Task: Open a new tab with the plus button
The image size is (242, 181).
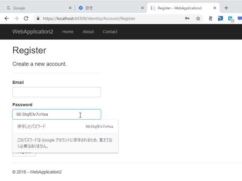Action: pos(226,8)
